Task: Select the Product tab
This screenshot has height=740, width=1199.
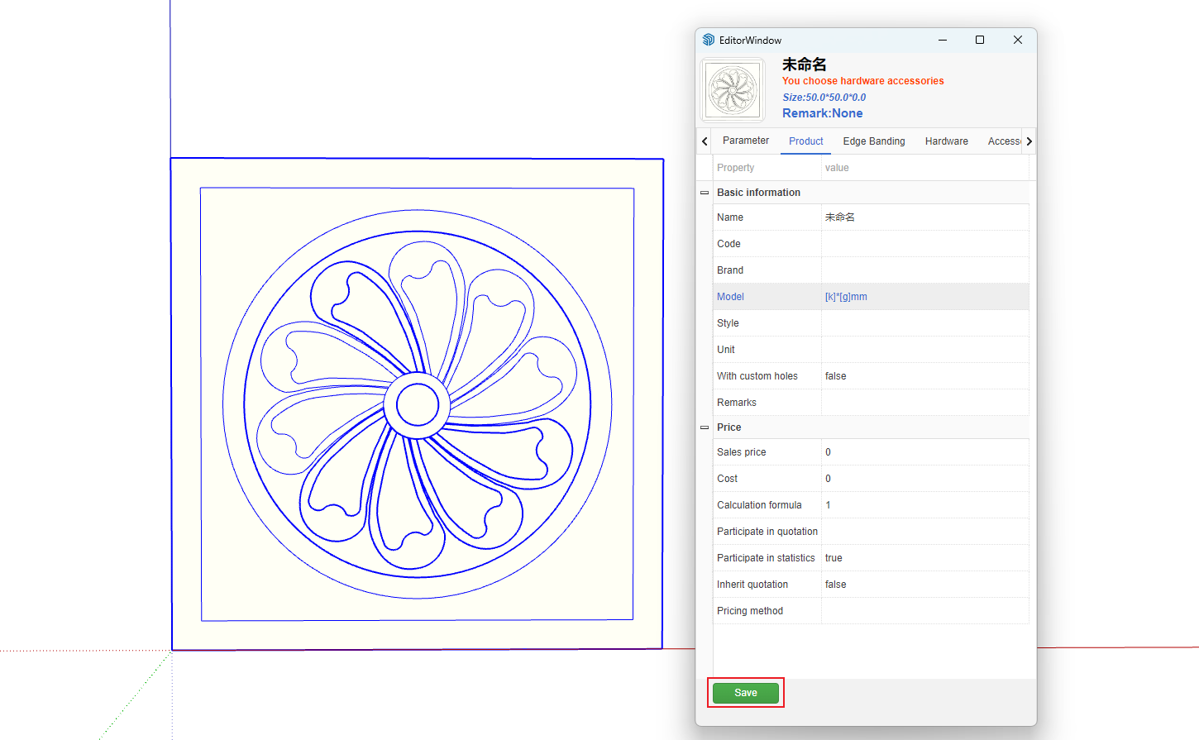Action: [805, 141]
